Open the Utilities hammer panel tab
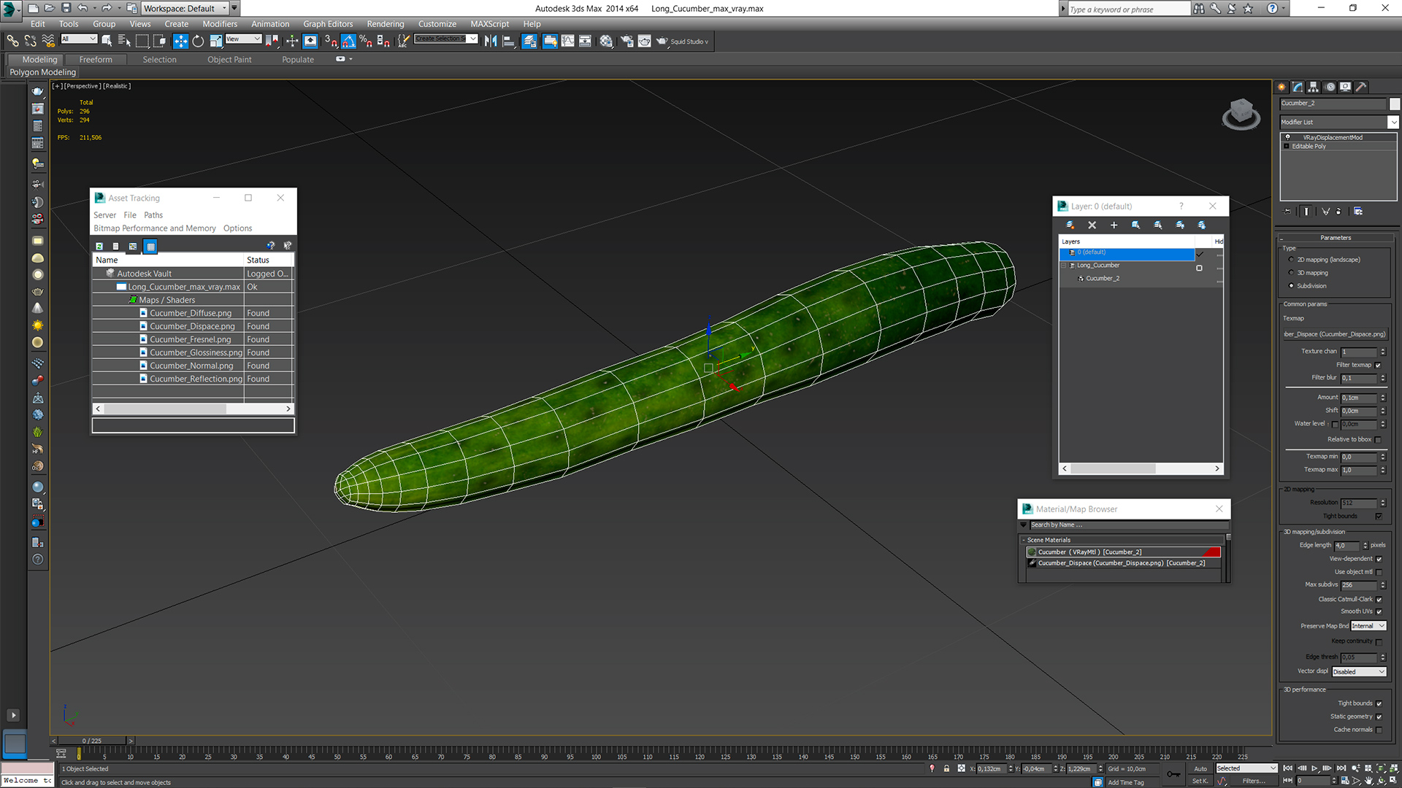 (1361, 87)
